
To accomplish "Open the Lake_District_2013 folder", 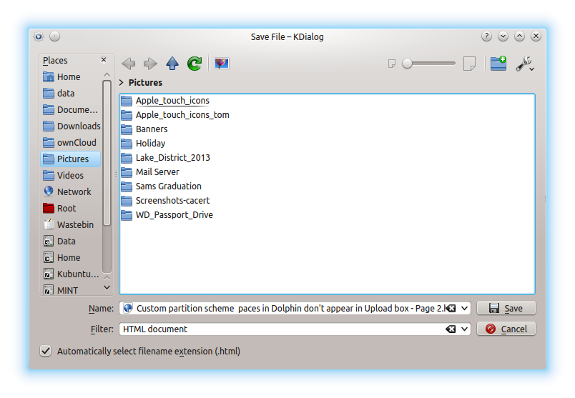I will coord(165,158).
